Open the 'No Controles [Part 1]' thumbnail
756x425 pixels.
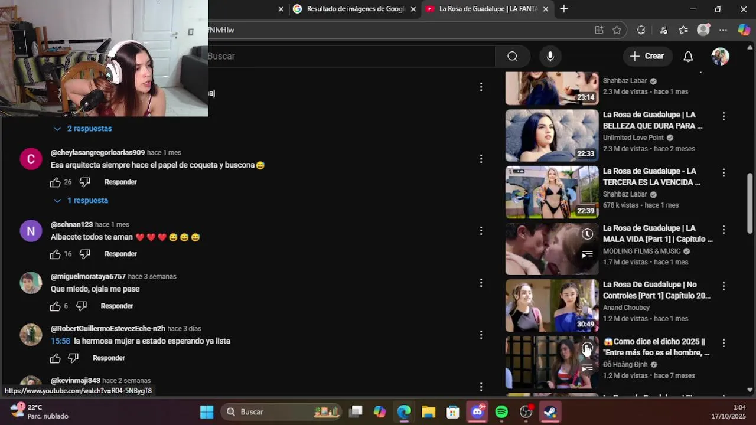coord(552,306)
